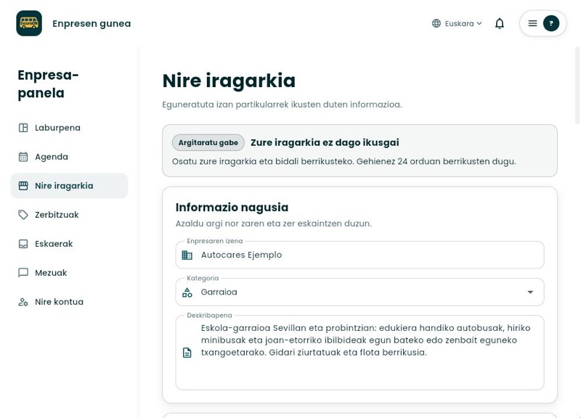Click the Enpresen gunea title link
Viewport: 581px width, 418px height.
click(x=92, y=23)
